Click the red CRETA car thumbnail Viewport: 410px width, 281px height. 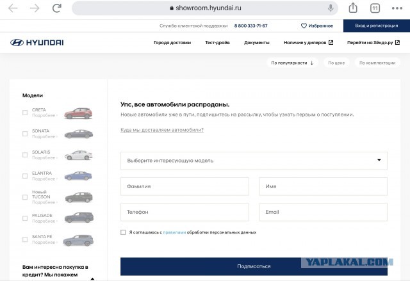pos(78,113)
